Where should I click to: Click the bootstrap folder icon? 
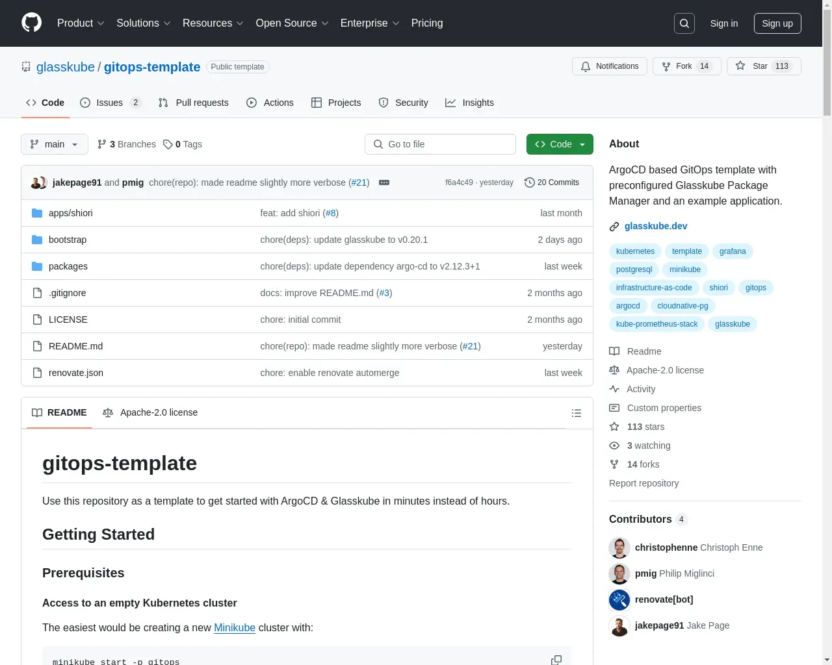pos(37,240)
